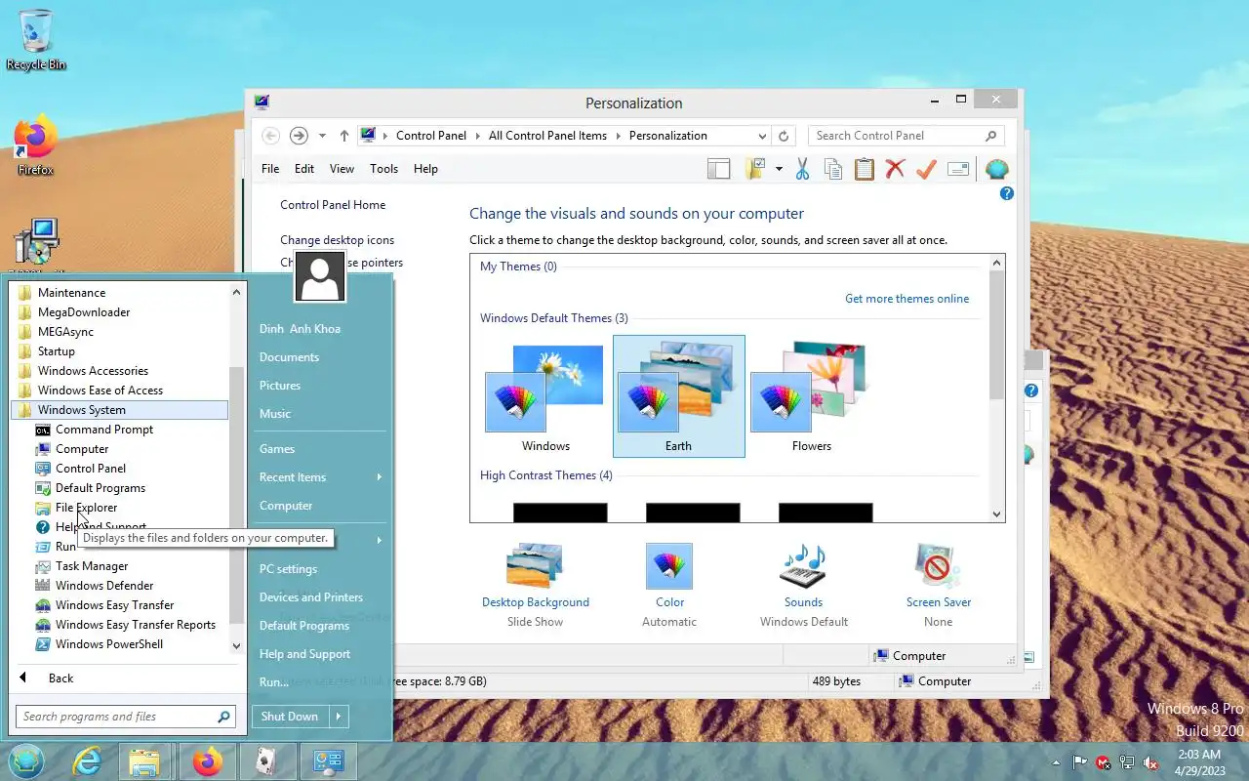Open recent locations dropdown beside Forward arrow
This screenshot has height=781, width=1249.
coord(322,136)
